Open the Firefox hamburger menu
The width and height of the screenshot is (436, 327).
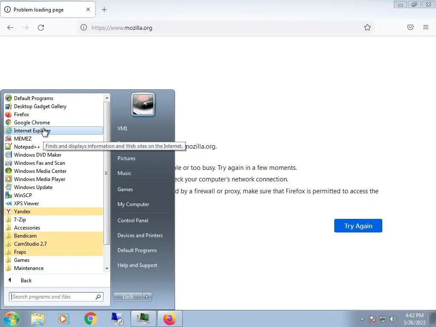(x=425, y=28)
